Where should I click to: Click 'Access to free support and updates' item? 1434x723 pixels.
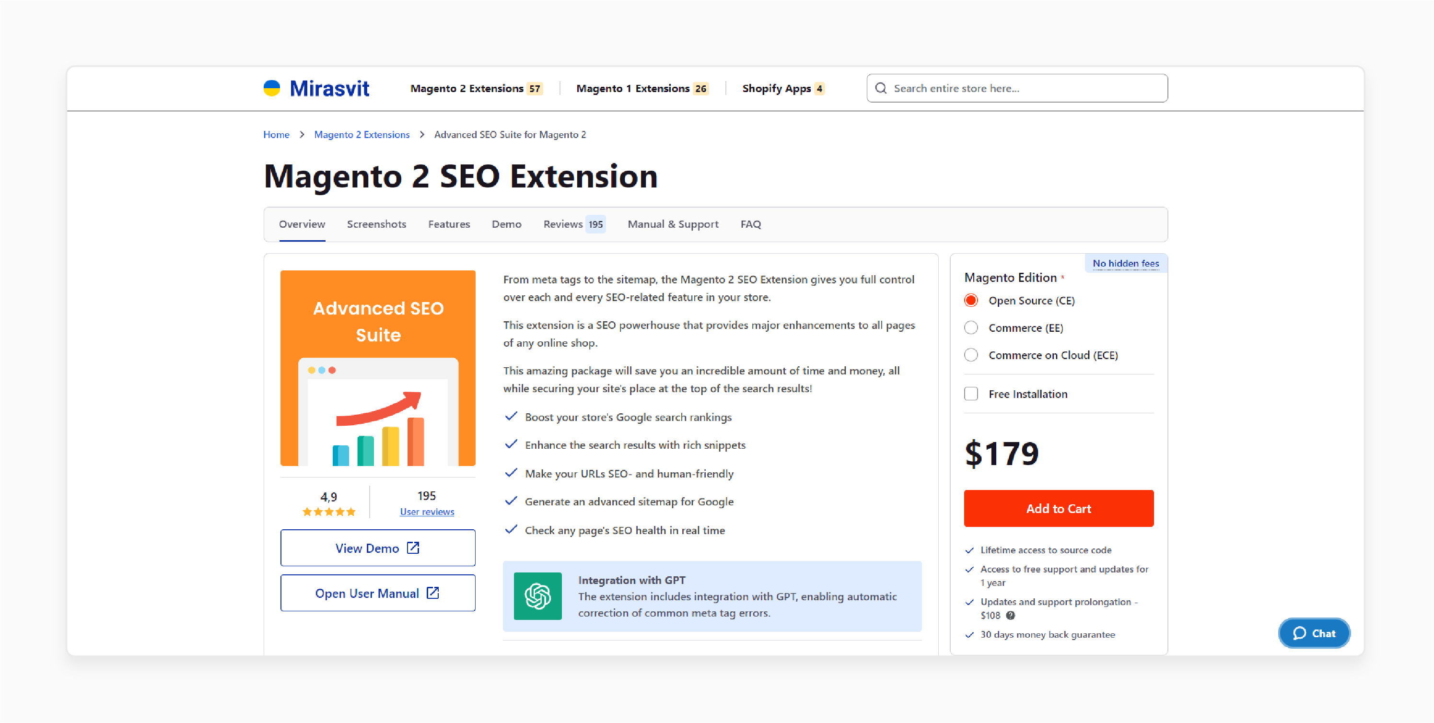pos(1064,575)
